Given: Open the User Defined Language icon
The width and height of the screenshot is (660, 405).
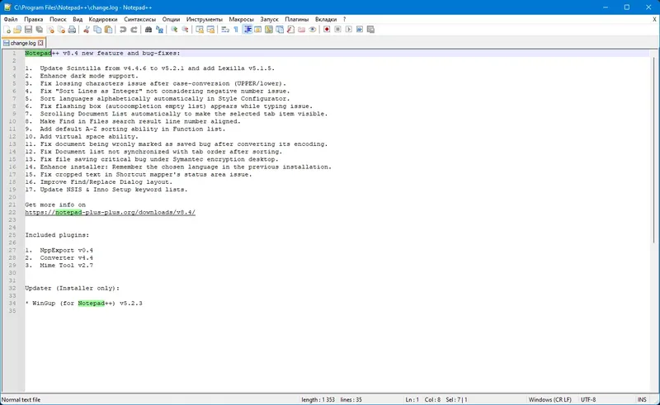Looking at the screenshot, I should 257,30.
